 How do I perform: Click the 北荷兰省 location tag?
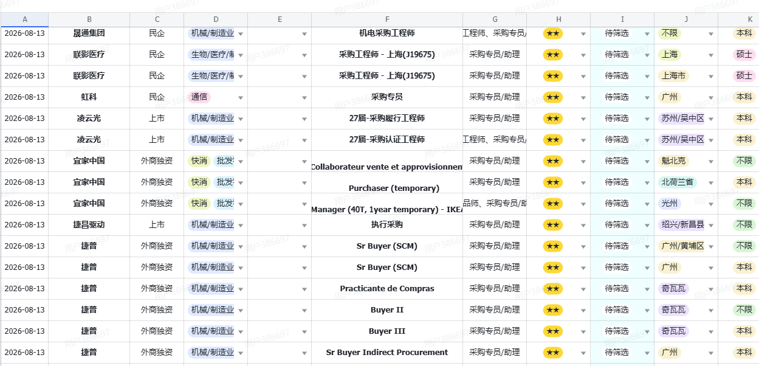678,182
